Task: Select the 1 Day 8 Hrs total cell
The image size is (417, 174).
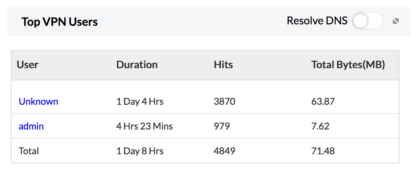Action: pos(140,151)
